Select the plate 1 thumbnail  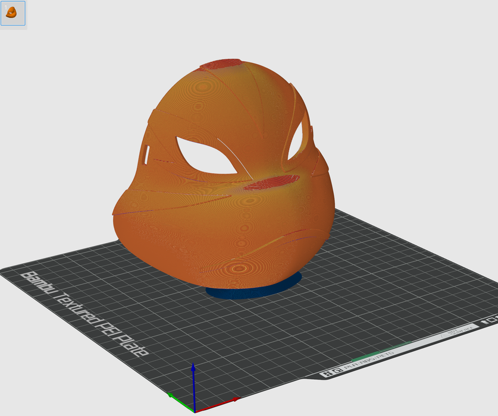pyautogui.click(x=12, y=12)
